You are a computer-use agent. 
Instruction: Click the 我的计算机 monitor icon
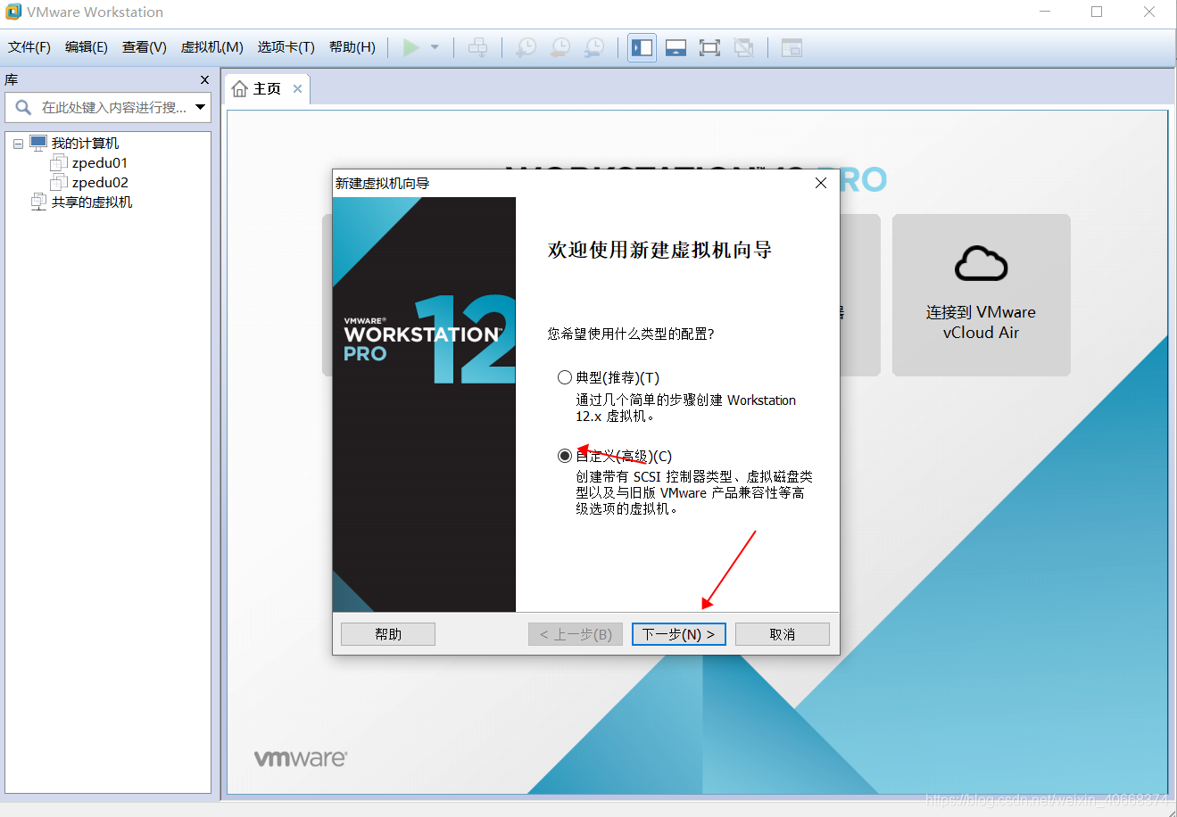click(x=38, y=143)
